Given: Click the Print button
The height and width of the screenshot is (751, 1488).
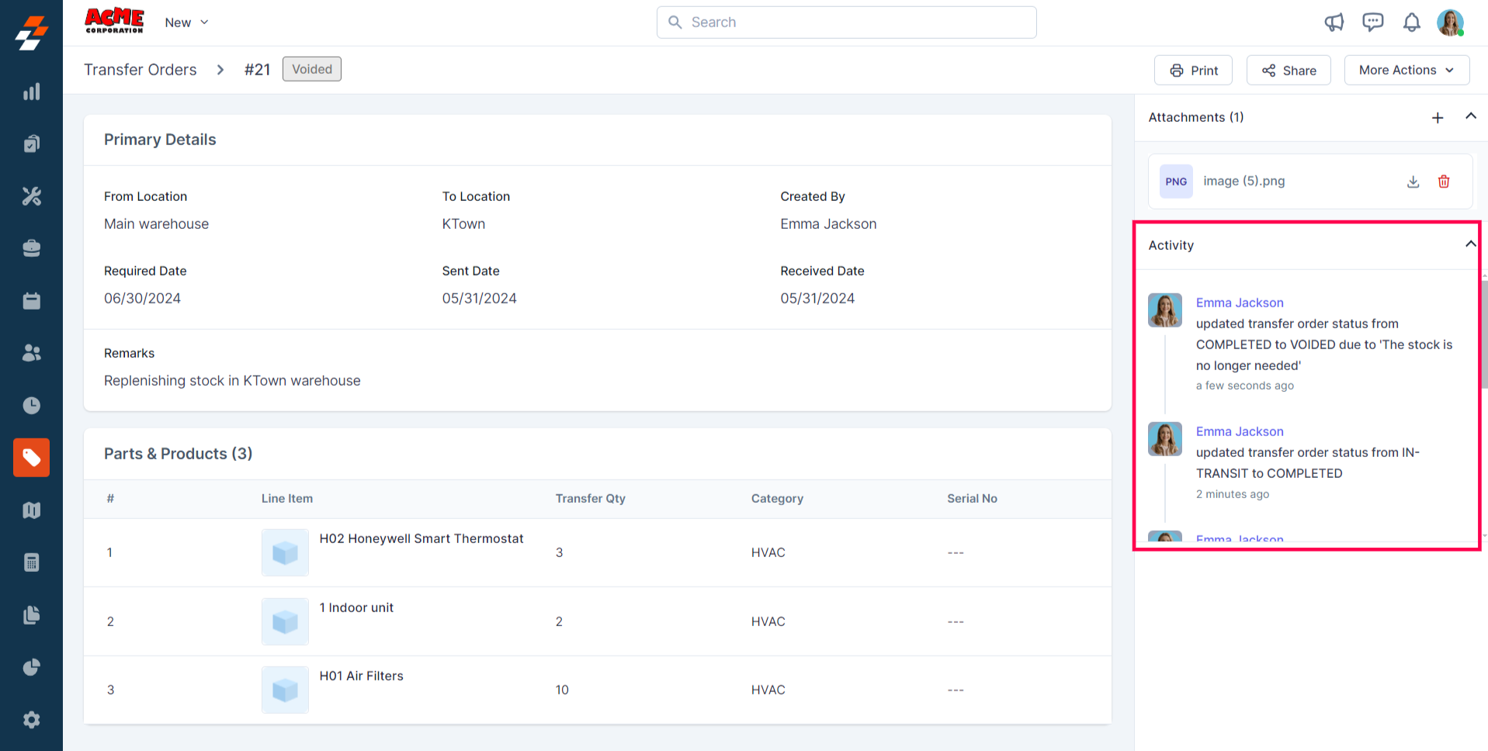Looking at the screenshot, I should pos(1193,70).
